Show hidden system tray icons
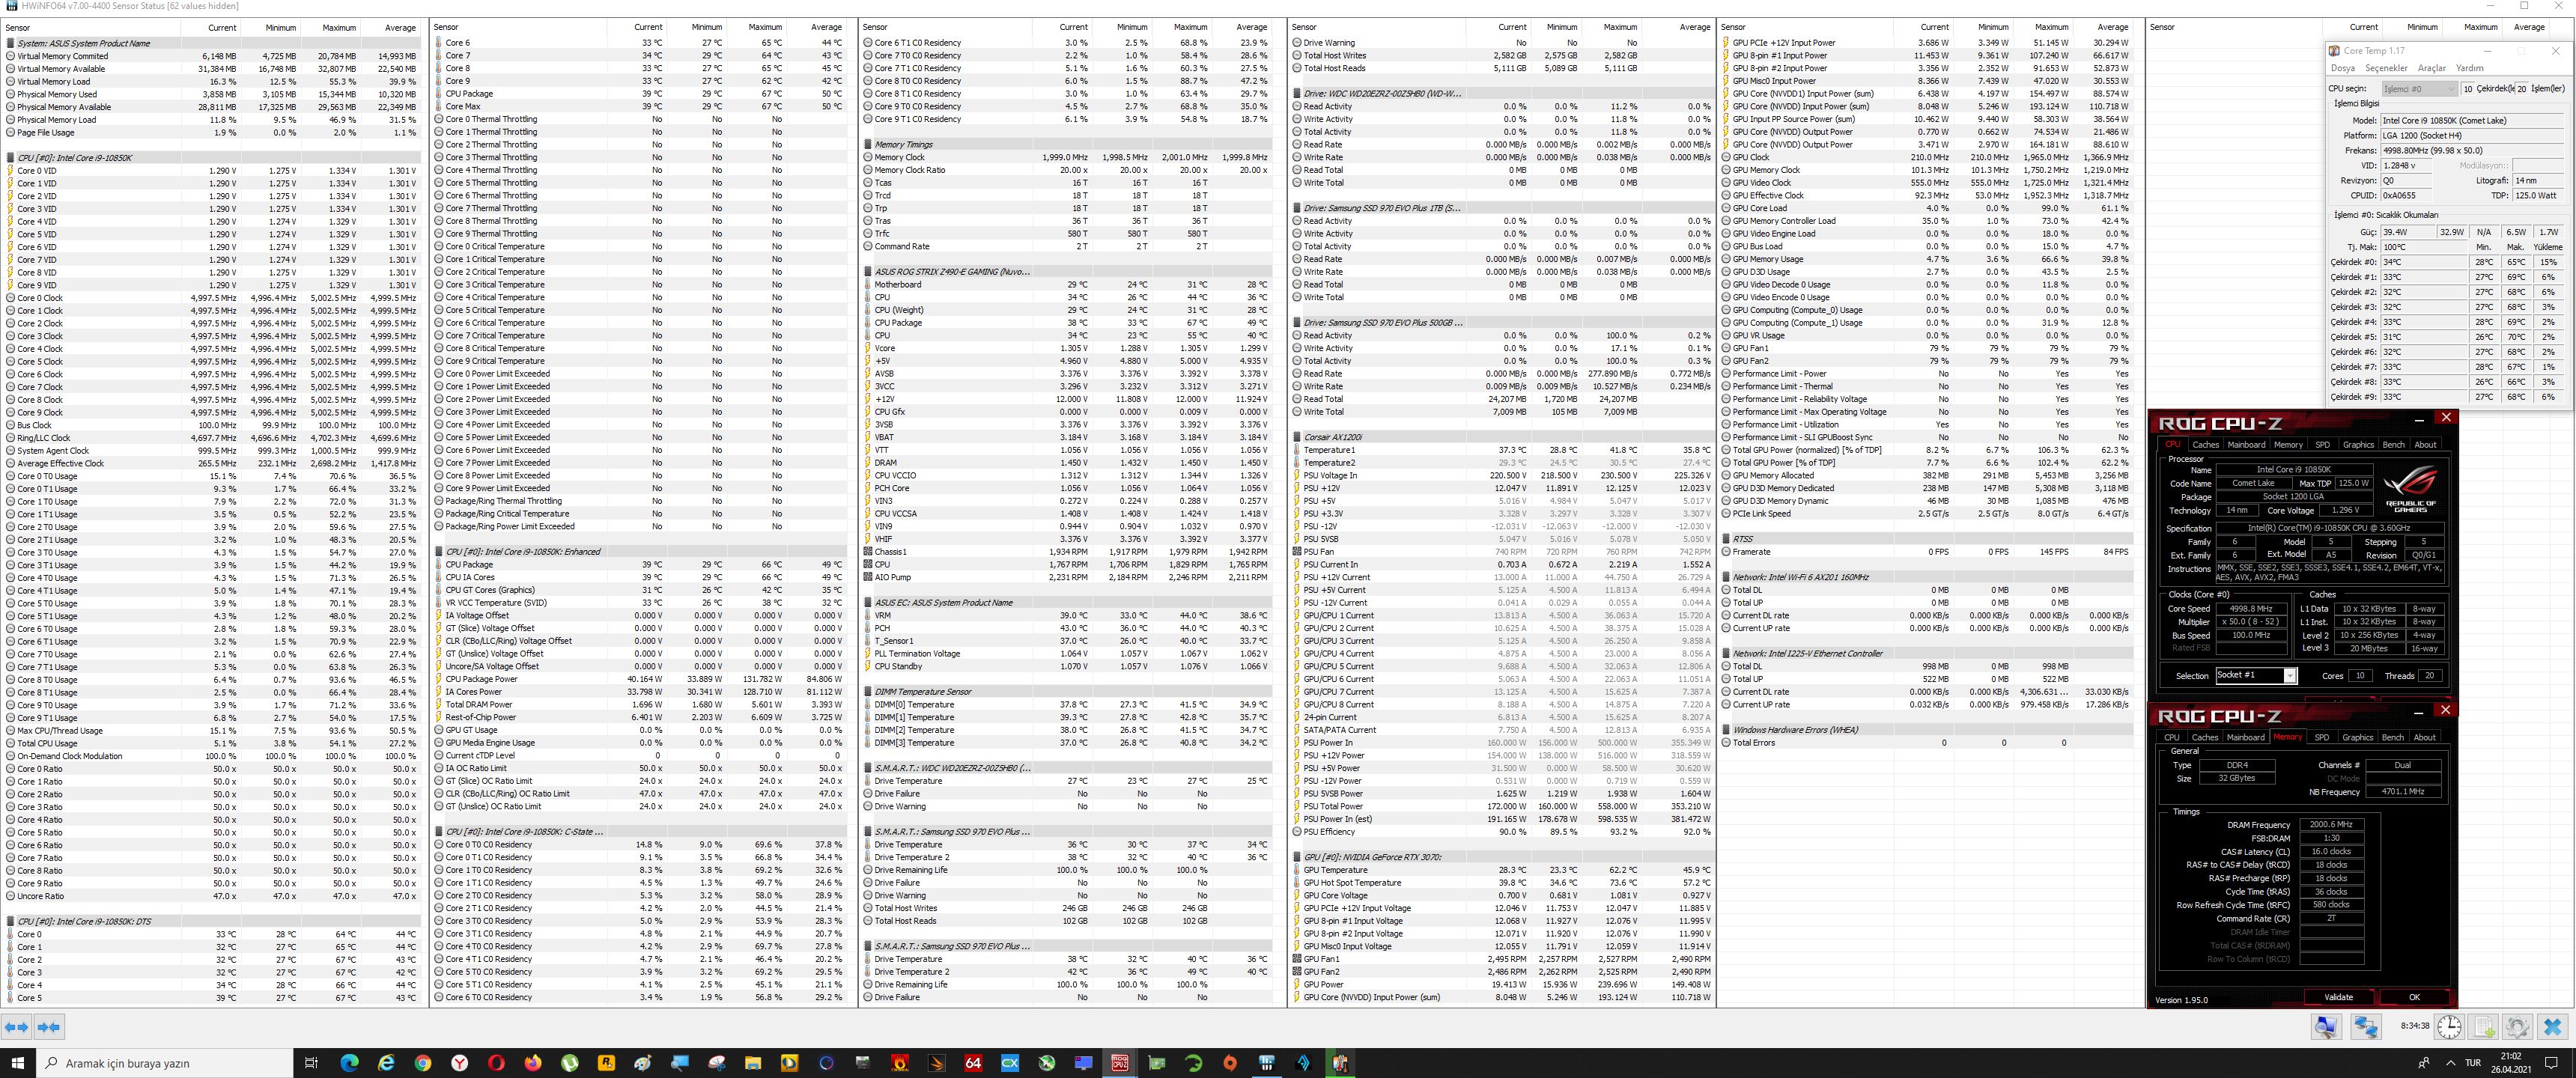The image size is (2576, 1078). tap(2450, 1063)
